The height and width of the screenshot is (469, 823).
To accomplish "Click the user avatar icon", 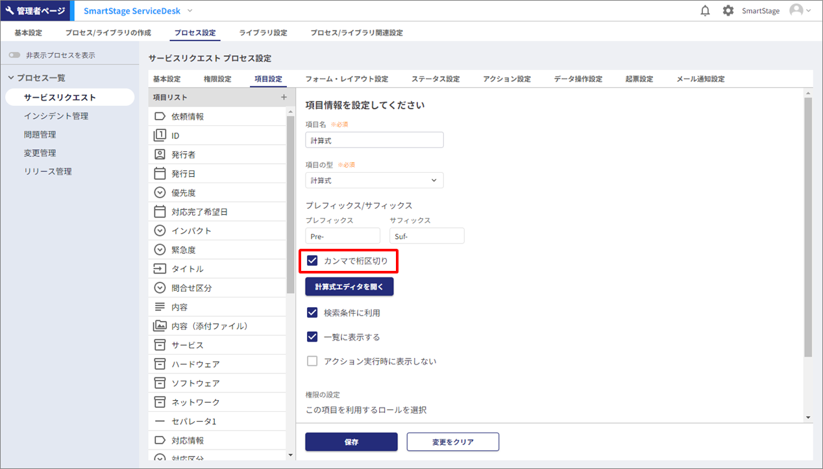I will coord(796,10).
